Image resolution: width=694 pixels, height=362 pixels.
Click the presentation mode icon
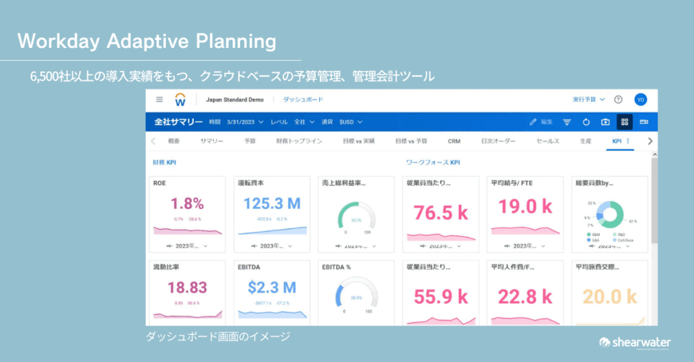coord(644,122)
